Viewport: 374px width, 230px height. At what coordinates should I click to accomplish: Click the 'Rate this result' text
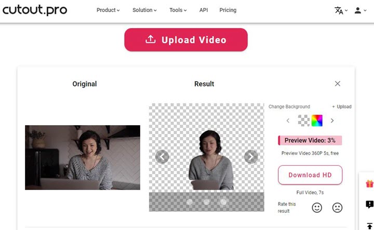pyautogui.click(x=287, y=208)
